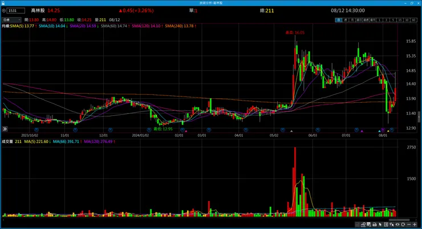Click the window-settings icon in bottom toolbar
This screenshot has width=422, height=229.
tap(369, 224)
